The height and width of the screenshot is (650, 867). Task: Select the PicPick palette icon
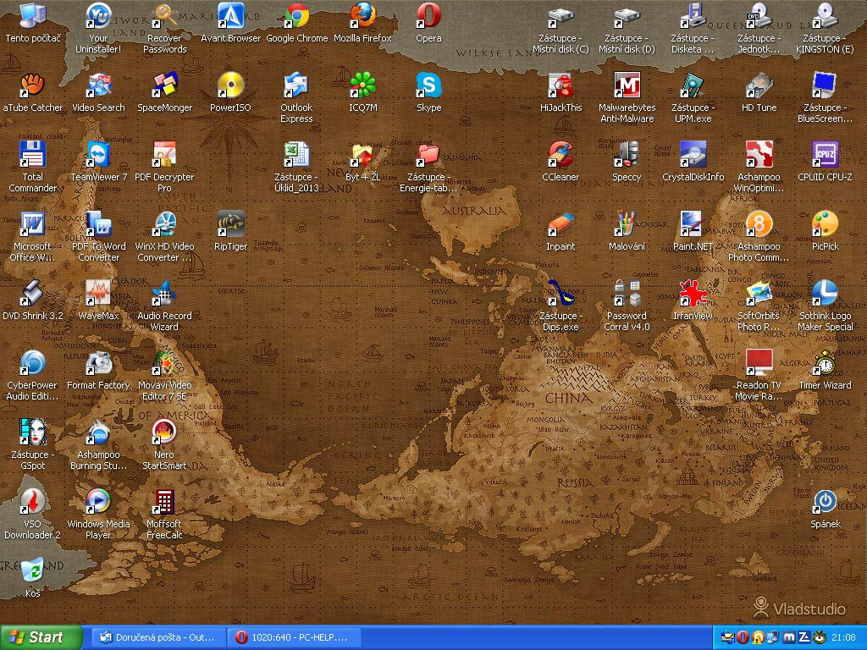[825, 223]
